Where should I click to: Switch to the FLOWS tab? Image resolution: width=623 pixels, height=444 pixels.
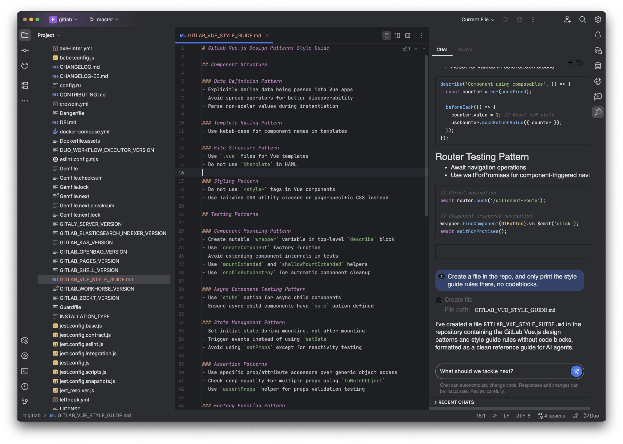[x=465, y=49]
